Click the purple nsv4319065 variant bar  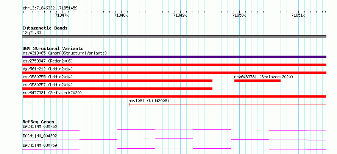click(x=174, y=57)
